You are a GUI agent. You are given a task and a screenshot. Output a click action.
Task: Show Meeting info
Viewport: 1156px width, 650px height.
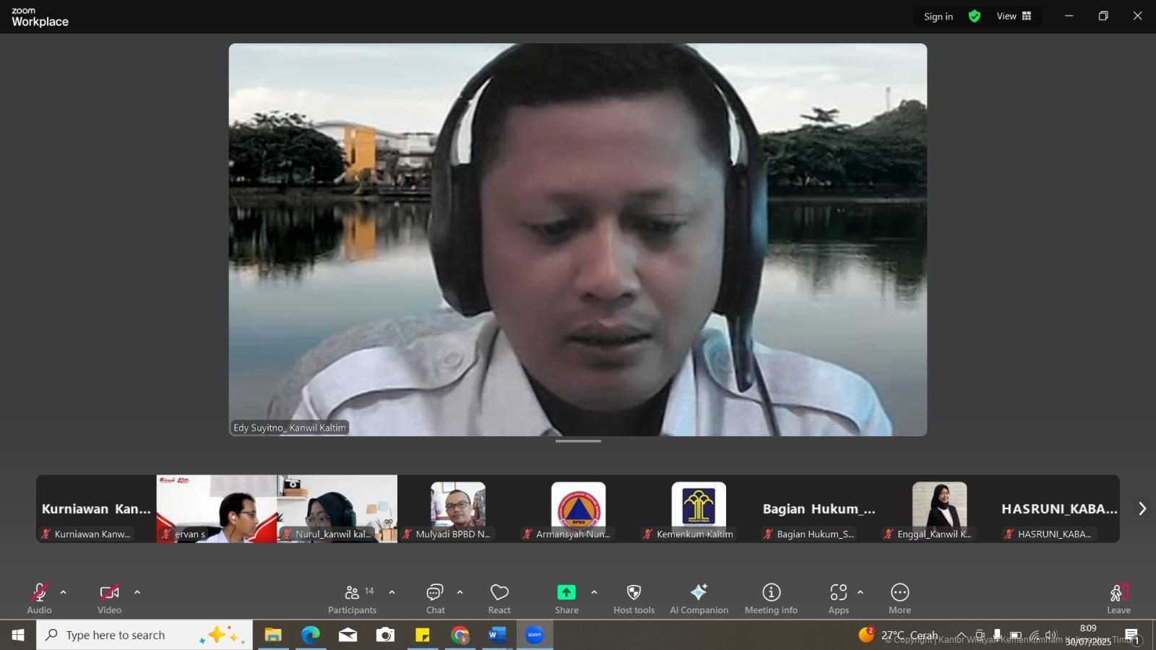[x=771, y=599]
